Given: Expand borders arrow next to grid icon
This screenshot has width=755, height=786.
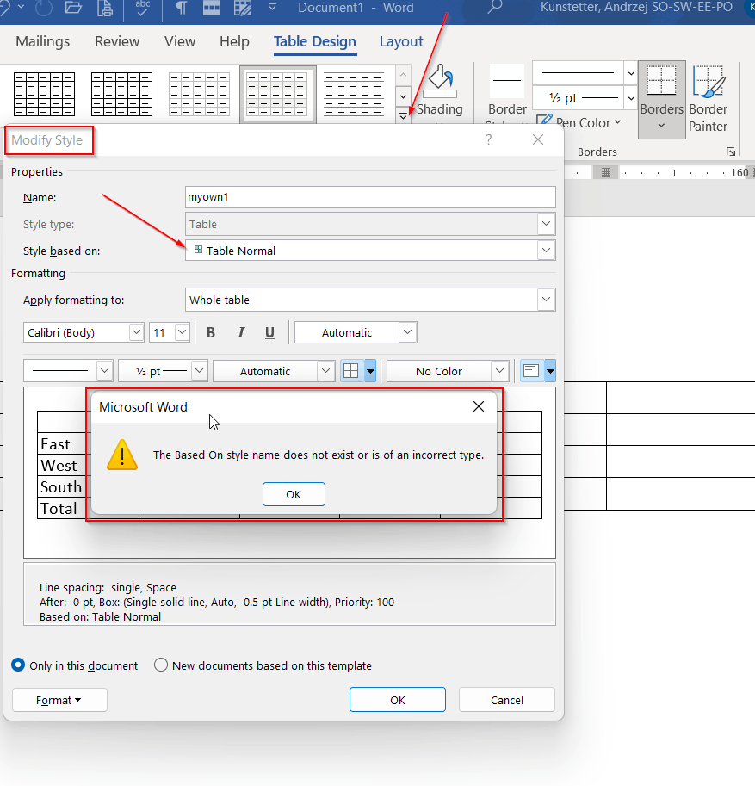Looking at the screenshot, I should (x=370, y=371).
